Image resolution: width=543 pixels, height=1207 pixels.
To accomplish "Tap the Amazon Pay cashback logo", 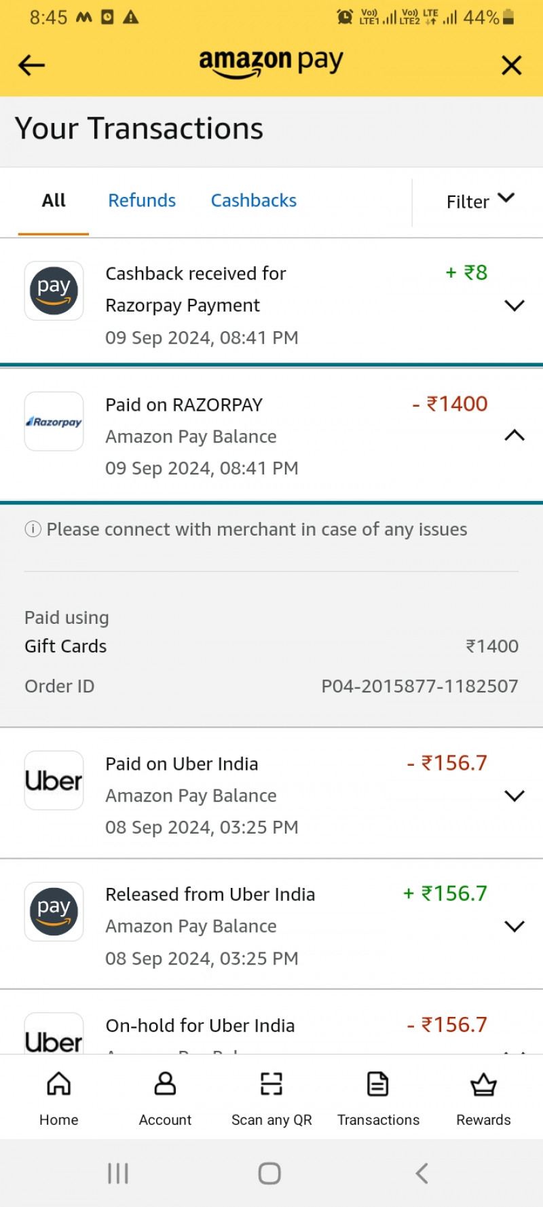I will pyautogui.click(x=54, y=291).
